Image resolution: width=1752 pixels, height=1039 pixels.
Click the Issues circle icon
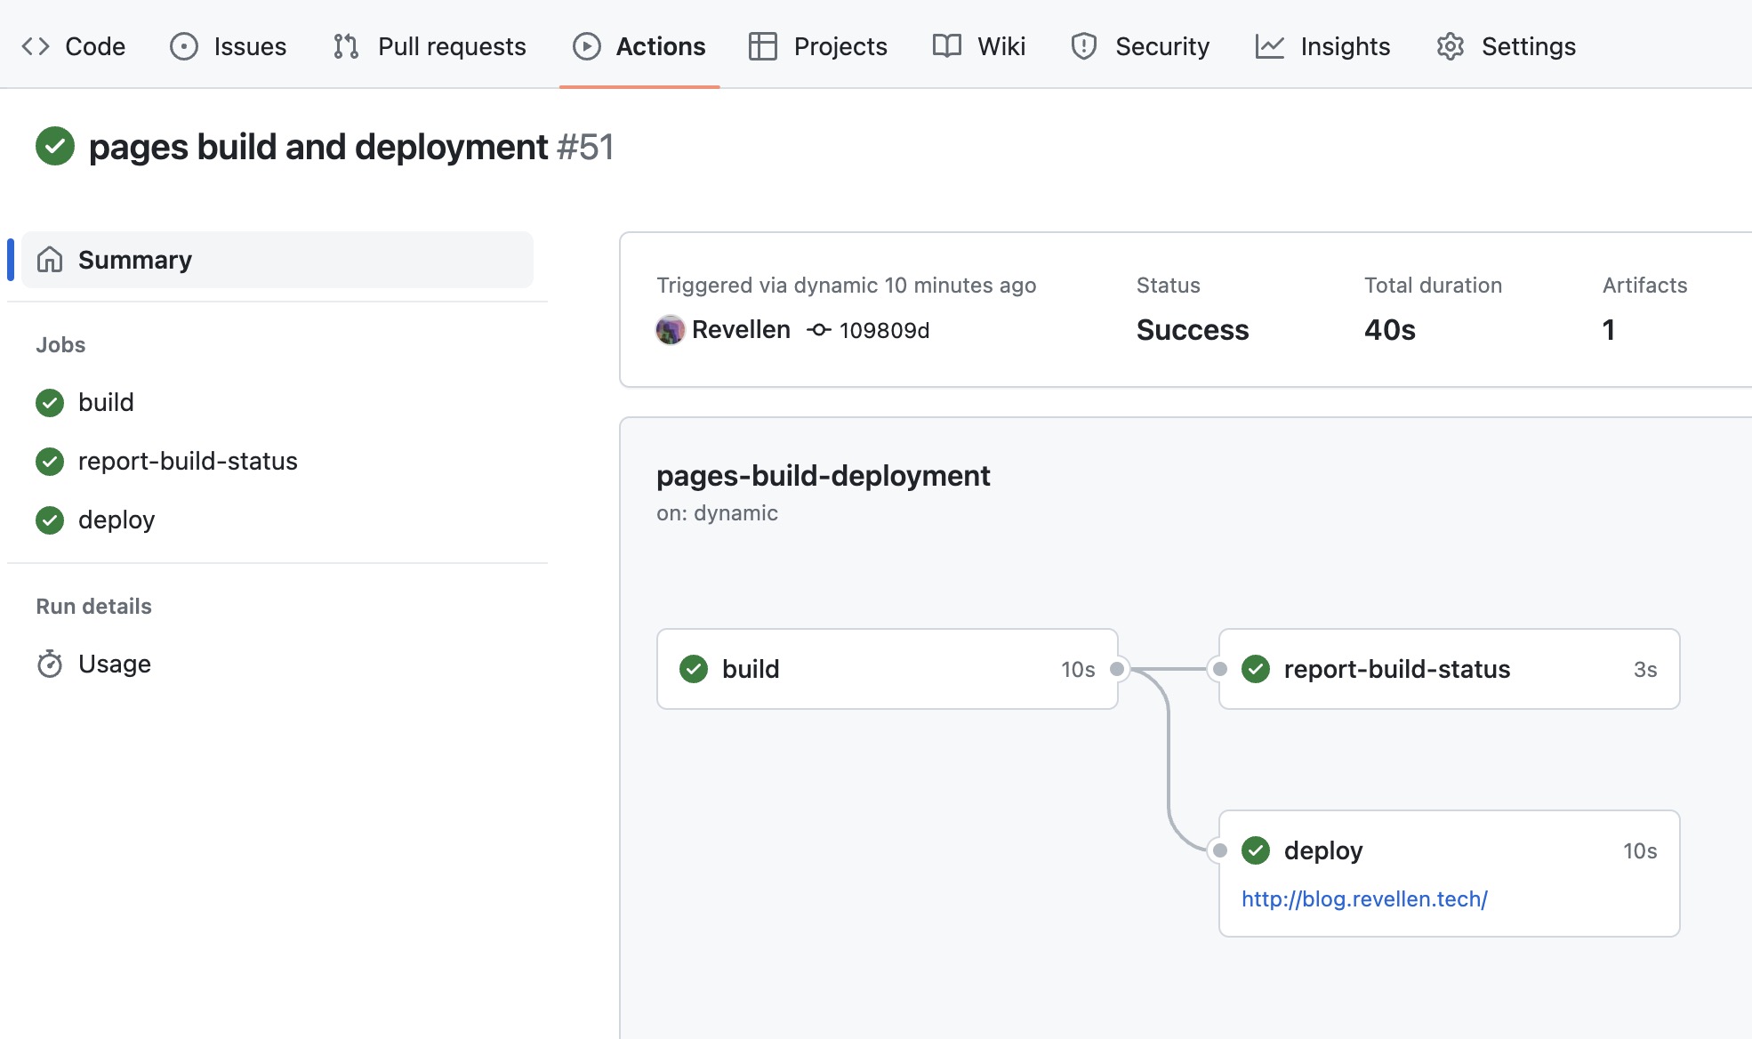pos(184,46)
